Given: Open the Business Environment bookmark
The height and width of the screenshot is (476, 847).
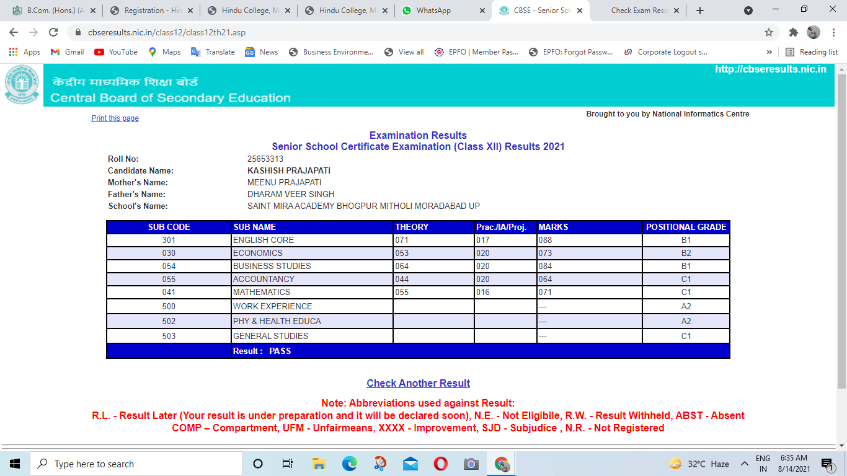Looking at the screenshot, I should pyautogui.click(x=331, y=52).
